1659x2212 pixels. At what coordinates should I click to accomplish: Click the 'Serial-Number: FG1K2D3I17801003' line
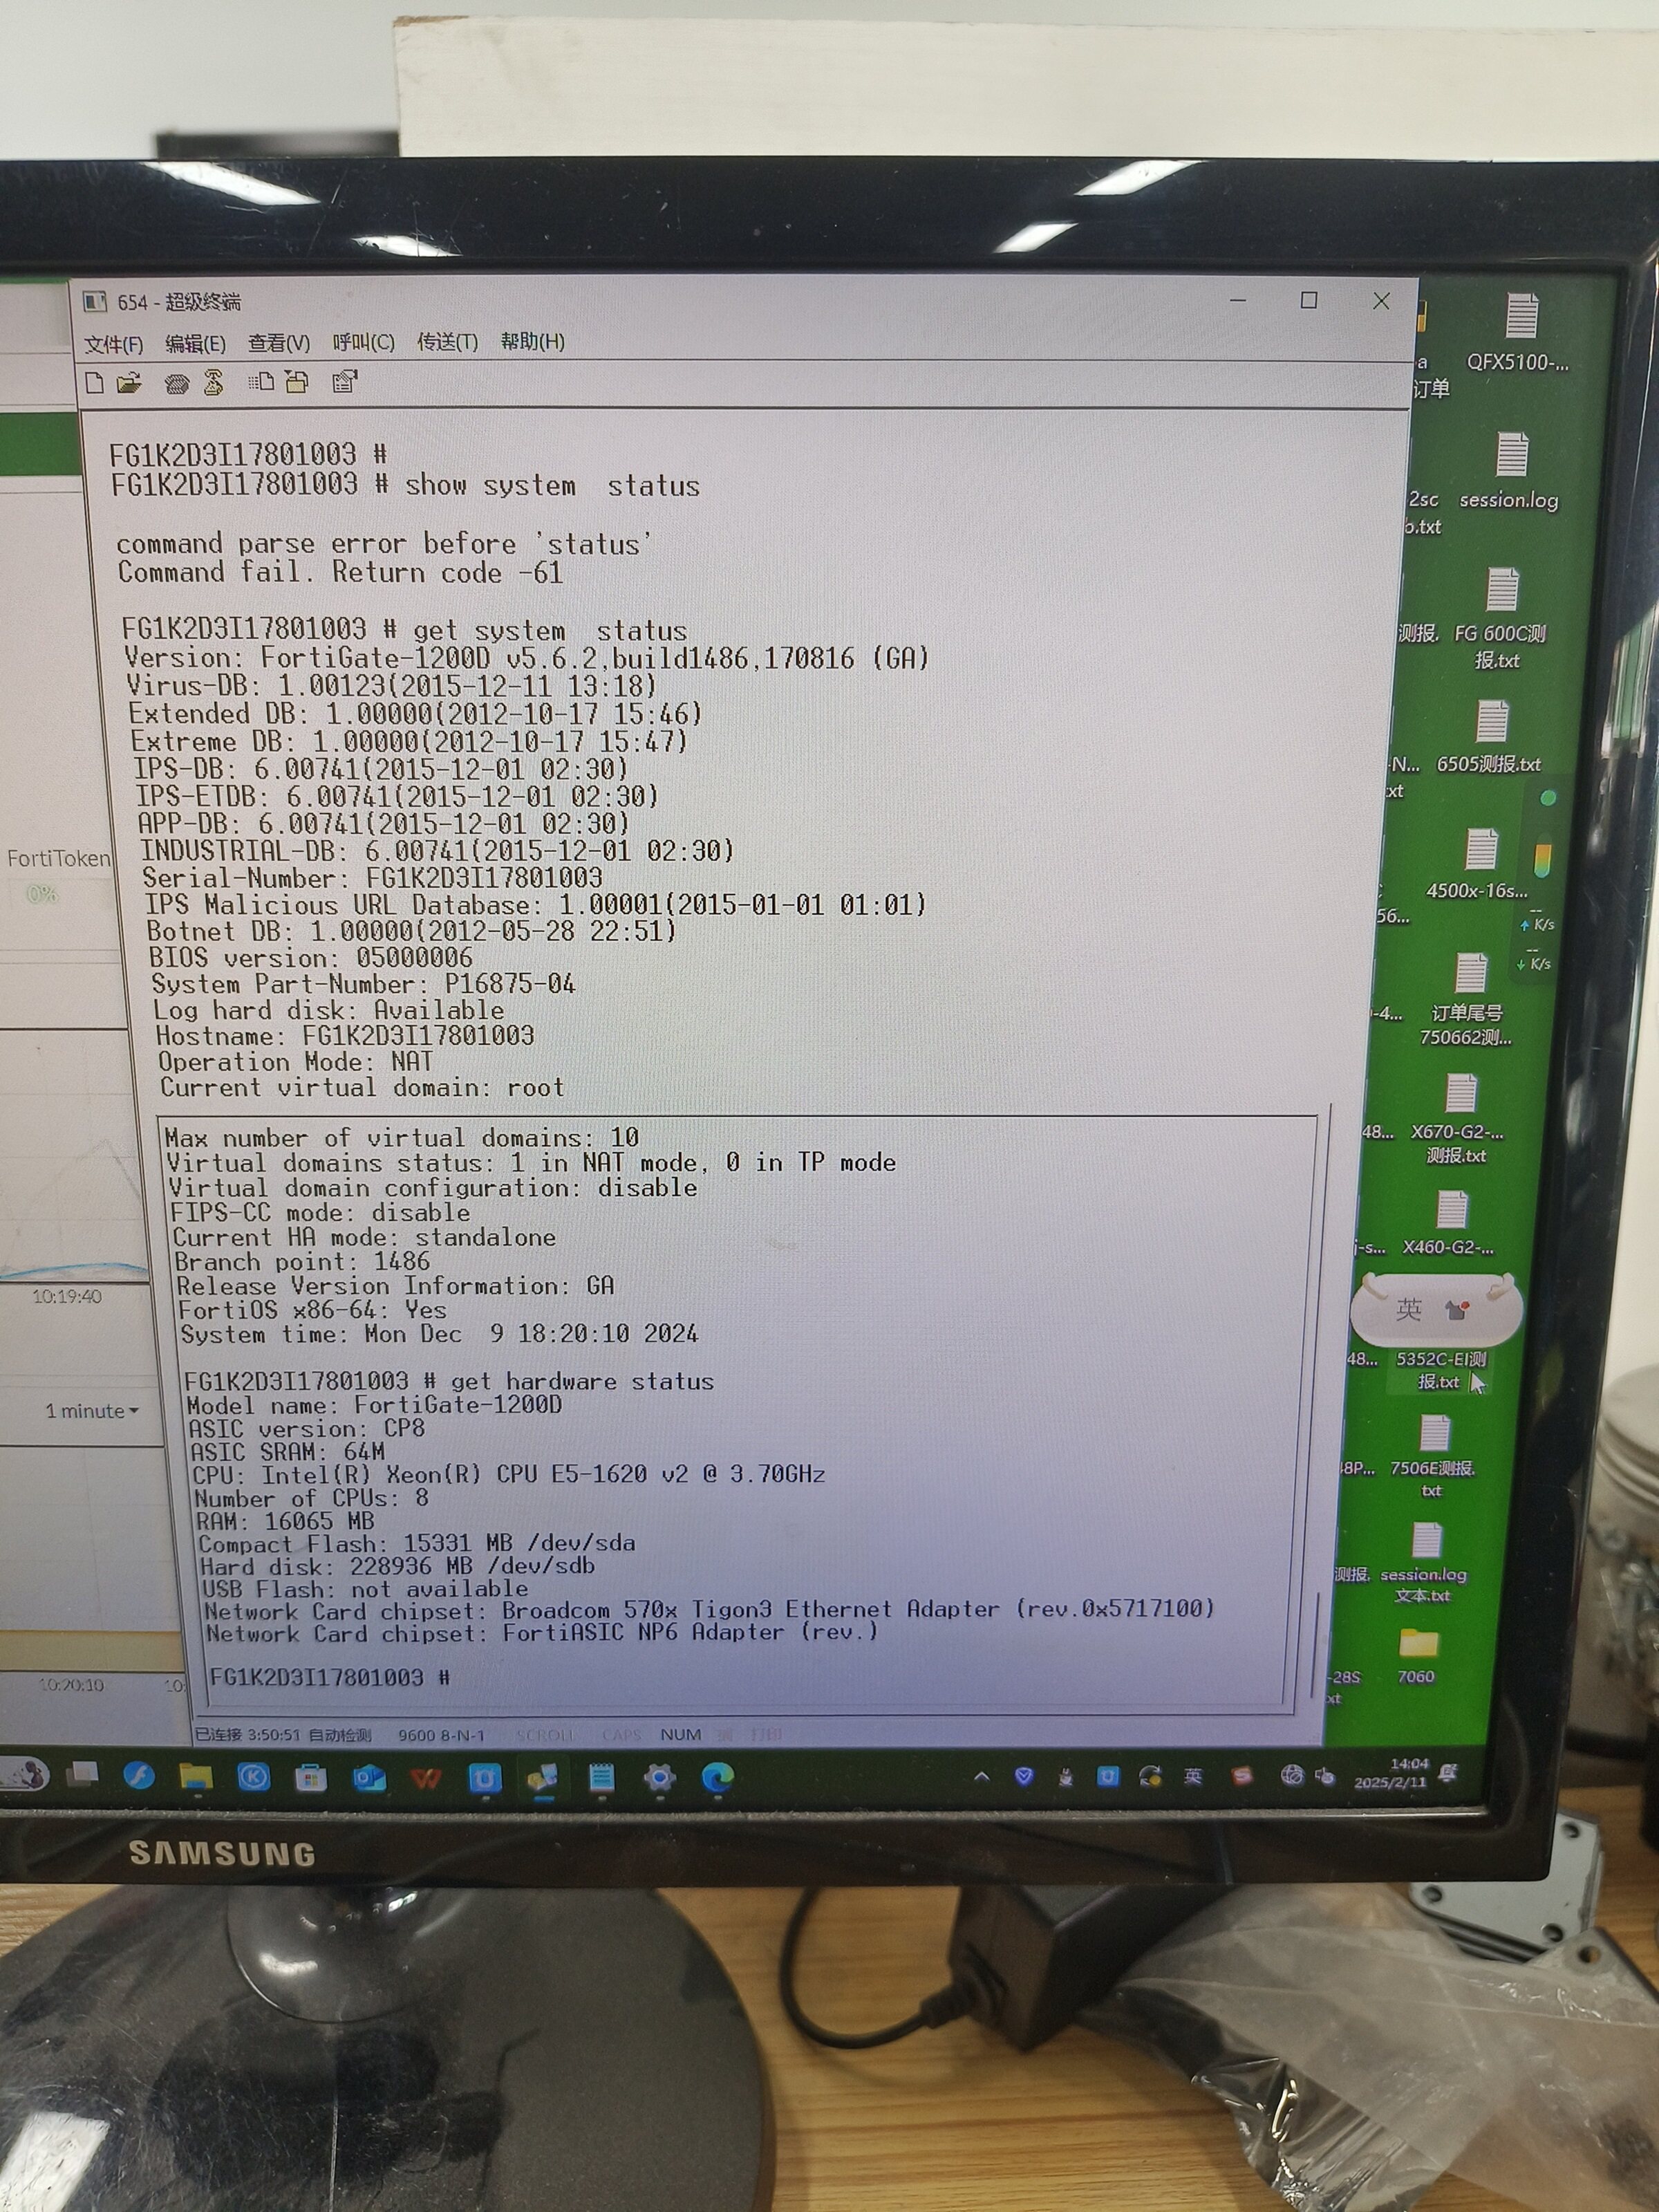[x=372, y=878]
